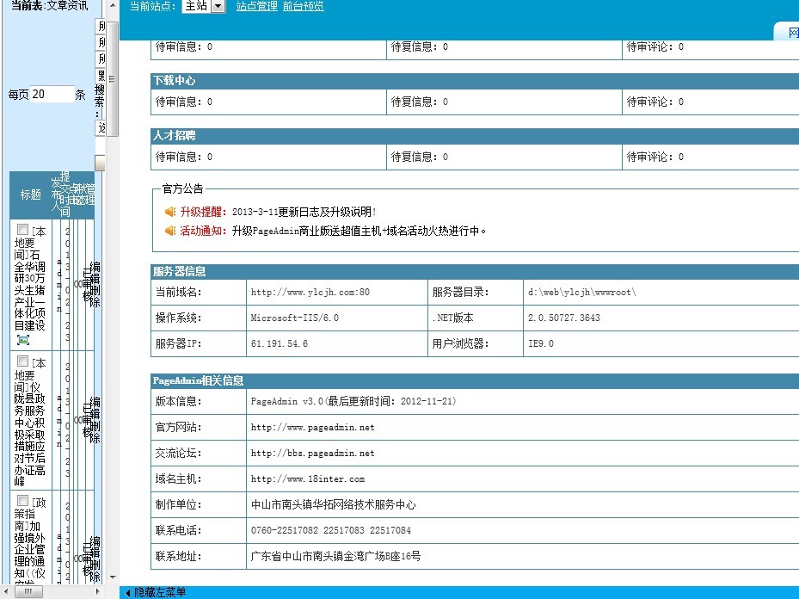799x599 pixels.
Task: Open the 站点管理 link
Action: click(256, 6)
